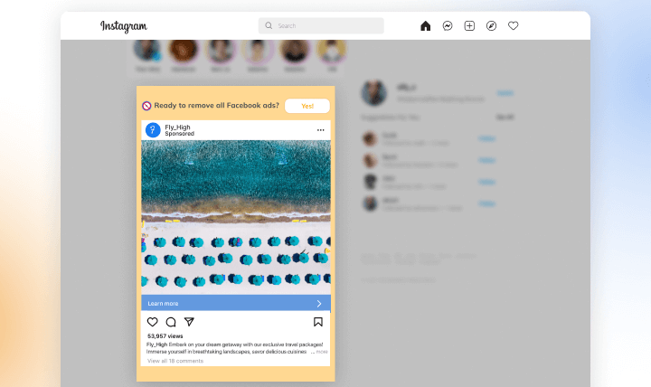651x387 pixels.
Task: Go to the Instagram home icon
Action: coord(425,25)
